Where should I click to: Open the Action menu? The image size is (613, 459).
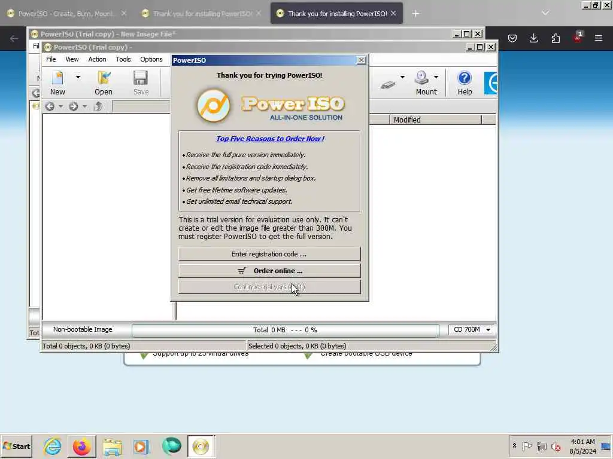coord(97,59)
